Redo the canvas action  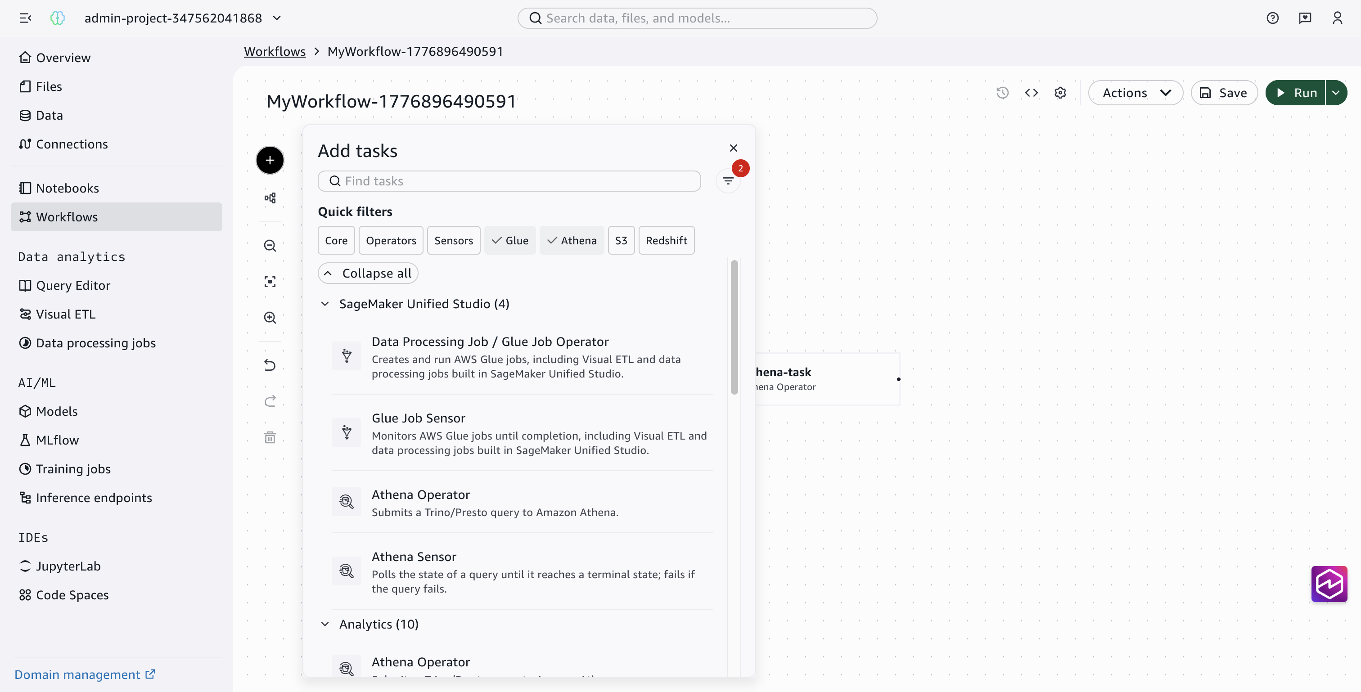pyautogui.click(x=270, y=401)
